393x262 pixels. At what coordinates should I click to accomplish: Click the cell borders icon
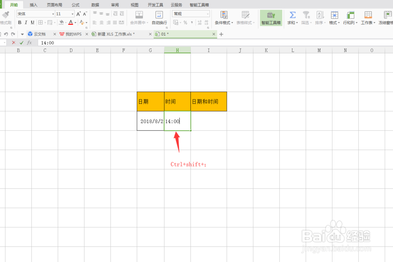pyautogui.click(x=40, y=22)
